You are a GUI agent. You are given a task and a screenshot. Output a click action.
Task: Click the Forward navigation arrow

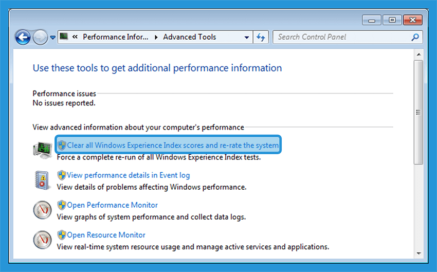click(x=41, y=37)
